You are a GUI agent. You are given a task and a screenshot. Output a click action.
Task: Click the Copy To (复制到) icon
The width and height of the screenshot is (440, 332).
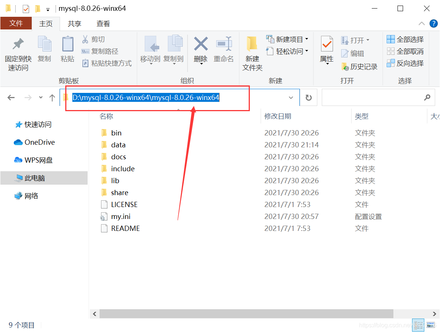175,44
